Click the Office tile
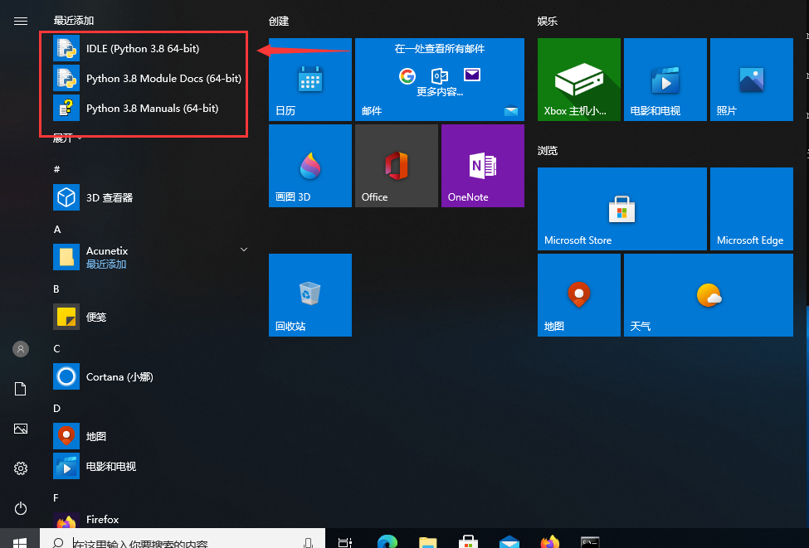809x548 pixels. coord(396,166)
